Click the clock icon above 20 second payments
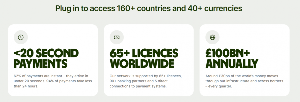This screenshot has width=300, height=102. 21,37
